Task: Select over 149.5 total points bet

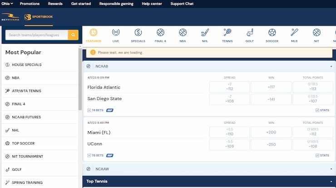Action: (313, 132)
